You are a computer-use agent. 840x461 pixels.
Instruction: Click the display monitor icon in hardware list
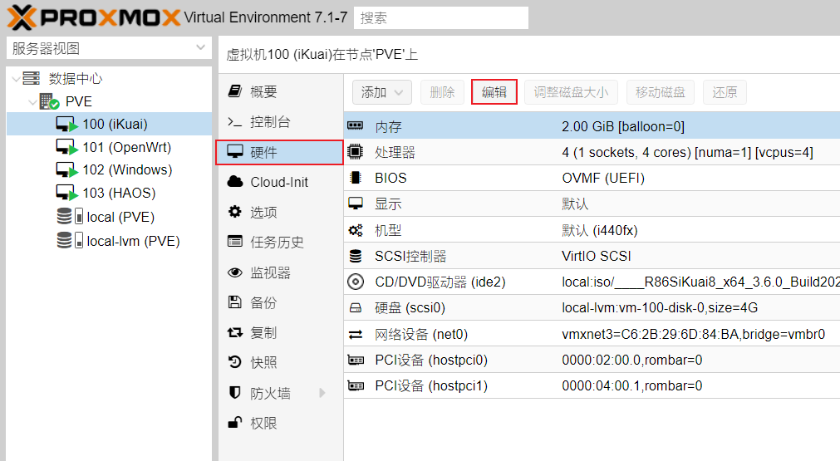[x=356, y=204]
